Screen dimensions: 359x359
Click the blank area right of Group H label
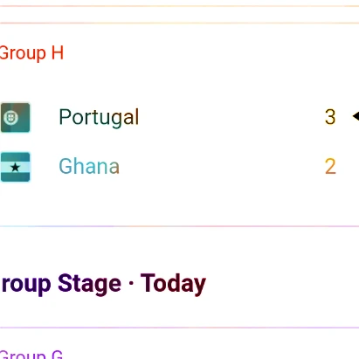(x=210, y=53)
